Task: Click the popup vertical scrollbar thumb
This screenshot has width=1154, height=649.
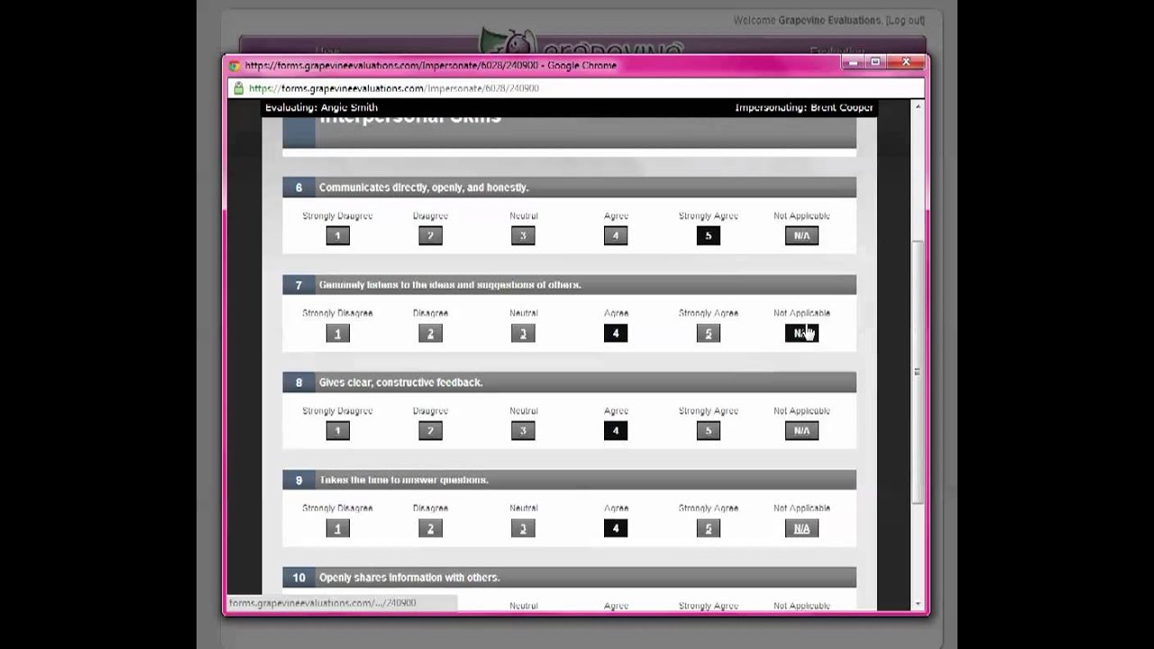Action: coord(917,370)
